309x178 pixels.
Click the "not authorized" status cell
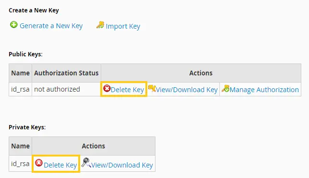[66, 89]
